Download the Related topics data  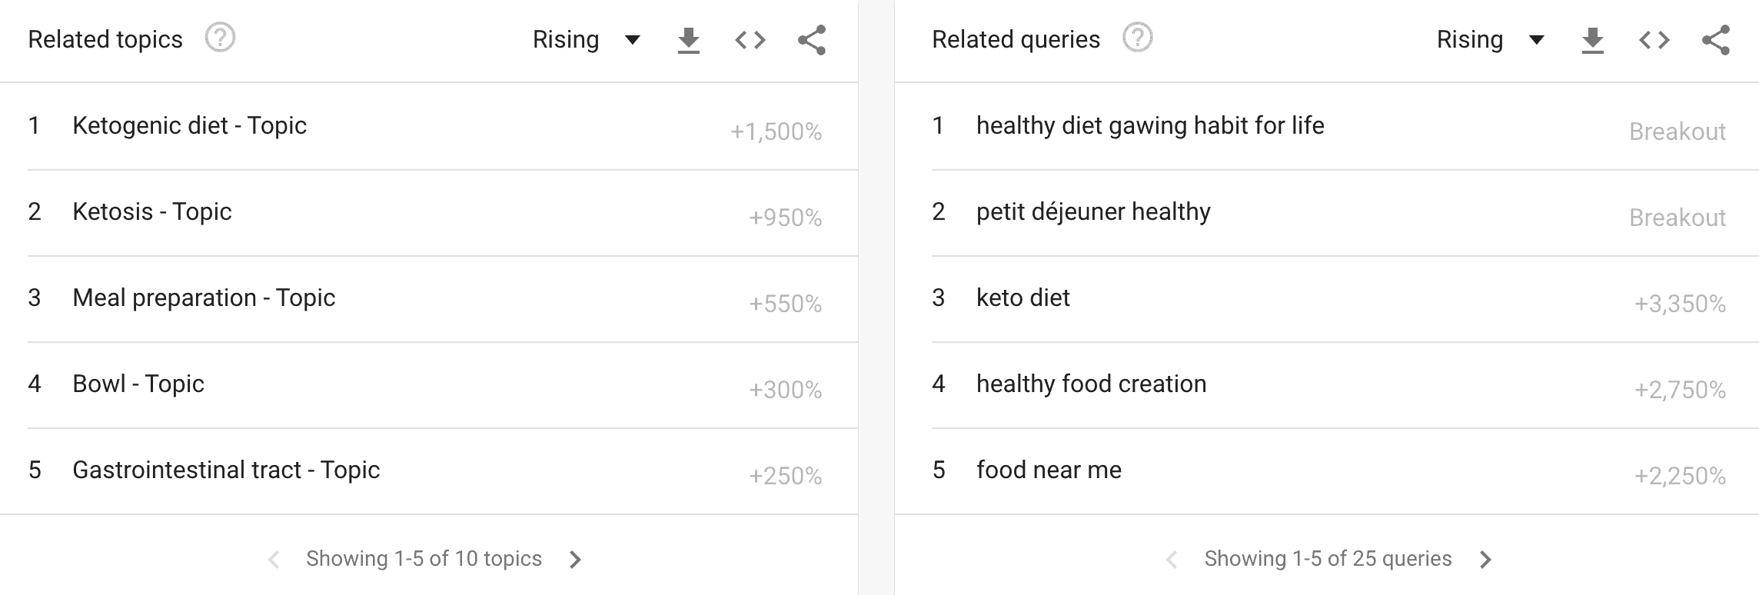(x=690, y=40)
